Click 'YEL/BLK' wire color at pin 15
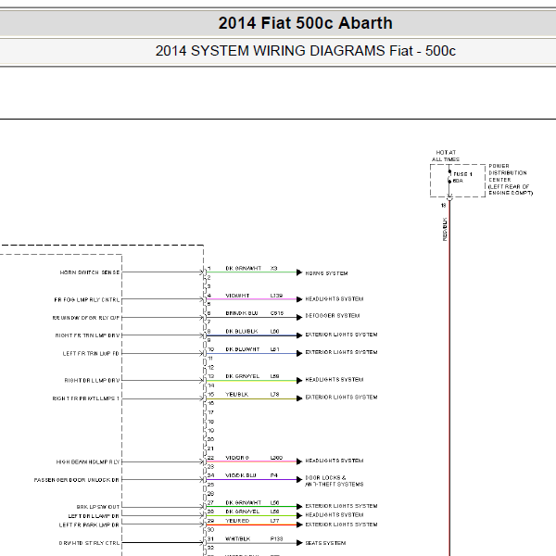Image resolution: width=556 pixels, height=556 pixels. coord(237,395)
